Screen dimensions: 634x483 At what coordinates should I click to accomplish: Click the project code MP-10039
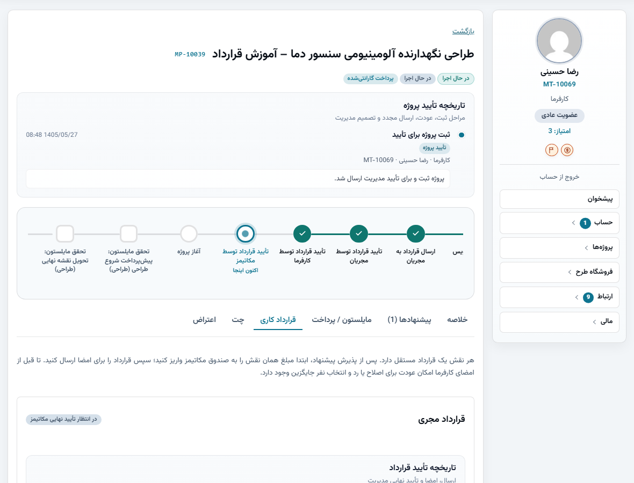coord(190,54)
